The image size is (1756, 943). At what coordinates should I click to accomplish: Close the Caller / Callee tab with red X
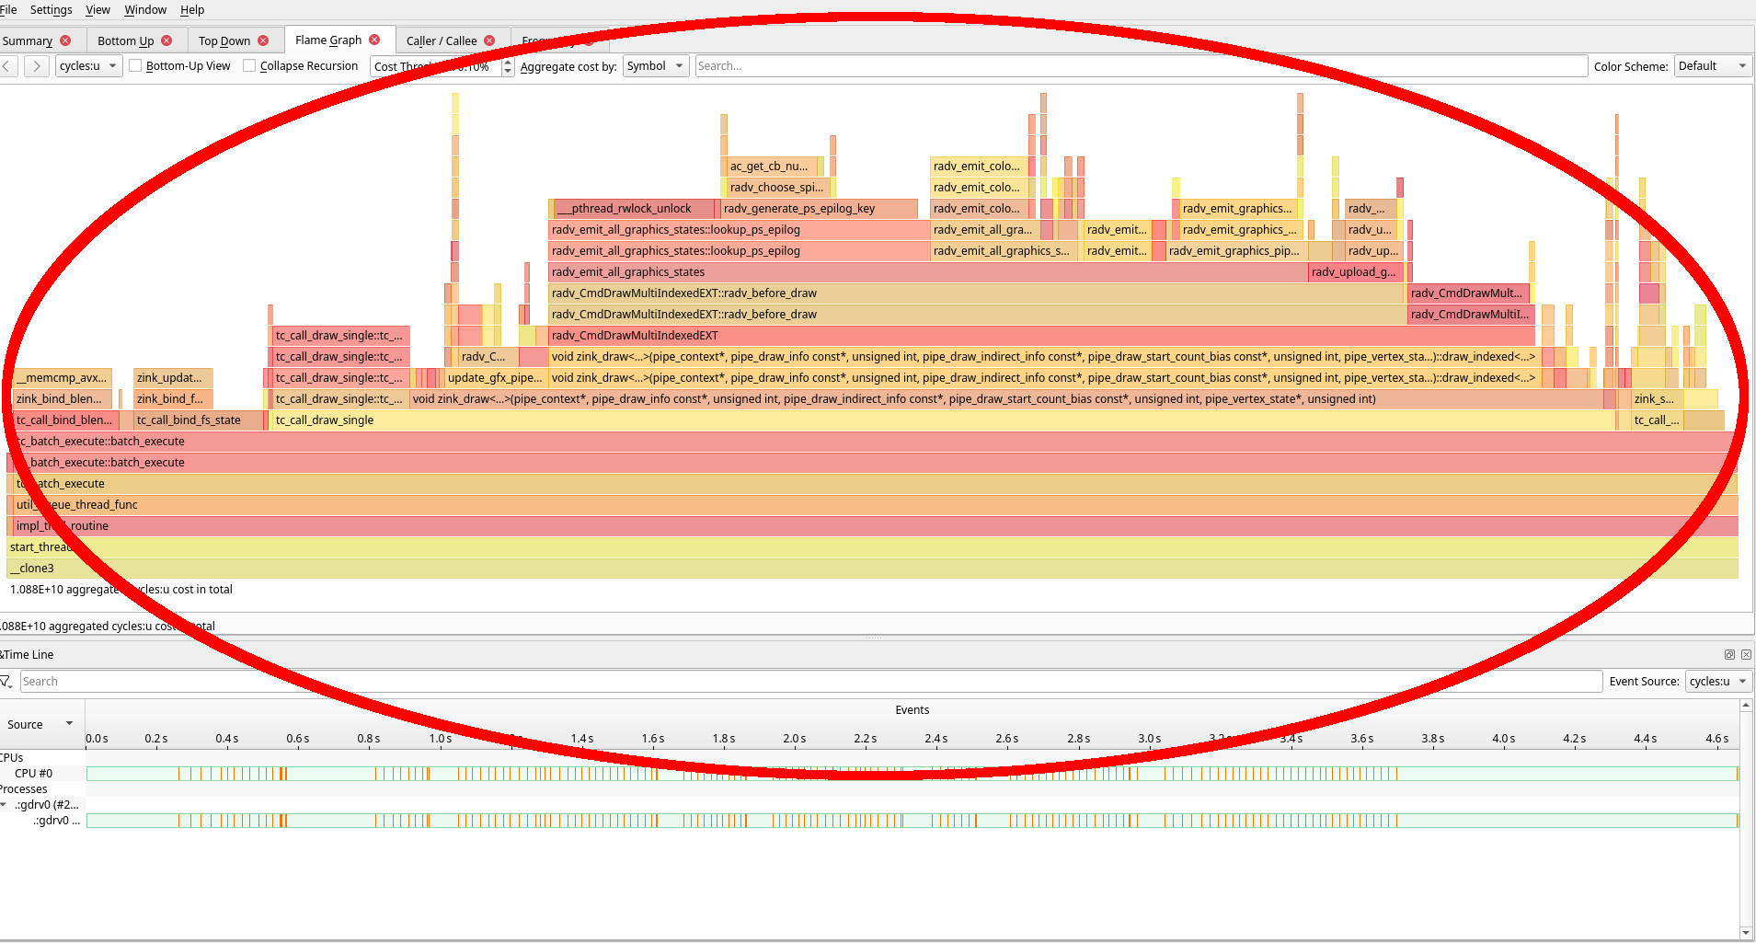[x=489, y=40]
